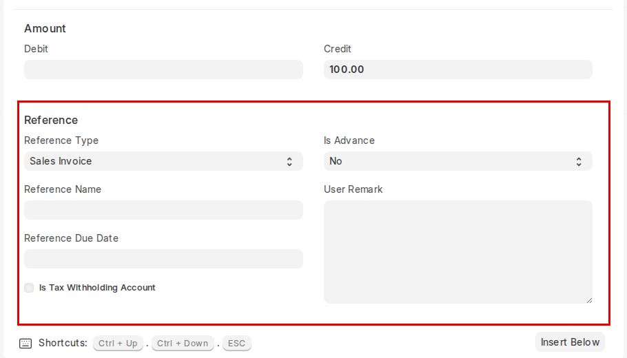
Task: Click the Shortcuts: label
Action: pos(63,343)
